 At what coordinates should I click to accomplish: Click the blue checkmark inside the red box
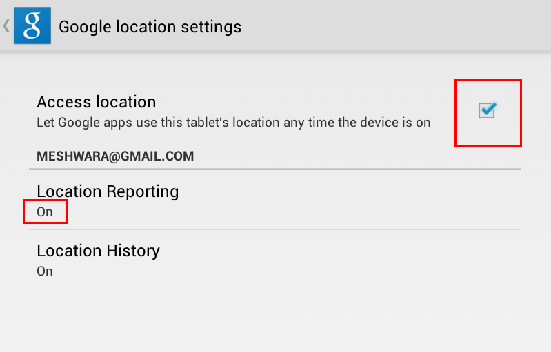488,110
